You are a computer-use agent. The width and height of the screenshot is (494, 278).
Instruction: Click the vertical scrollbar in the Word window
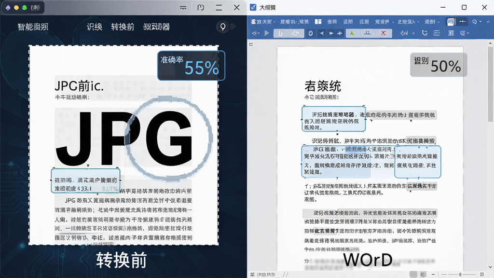[x=490, y=84]
